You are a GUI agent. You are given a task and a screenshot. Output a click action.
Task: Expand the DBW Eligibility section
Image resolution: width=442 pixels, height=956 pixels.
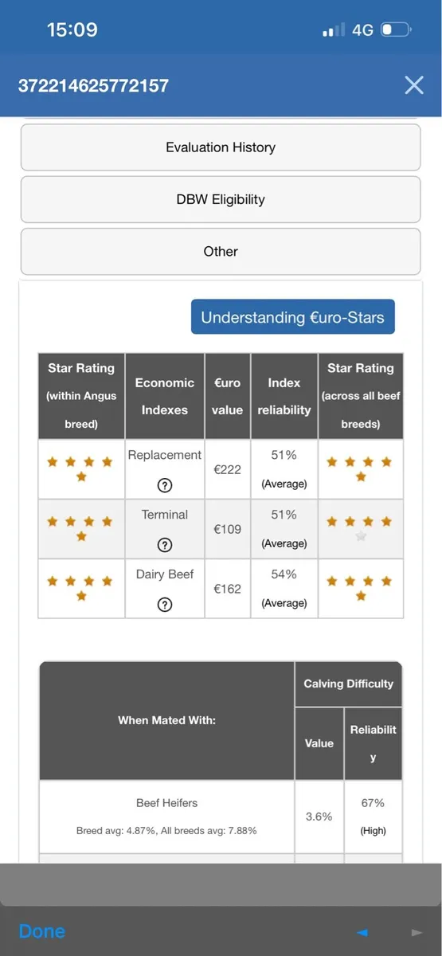[221, 199]
